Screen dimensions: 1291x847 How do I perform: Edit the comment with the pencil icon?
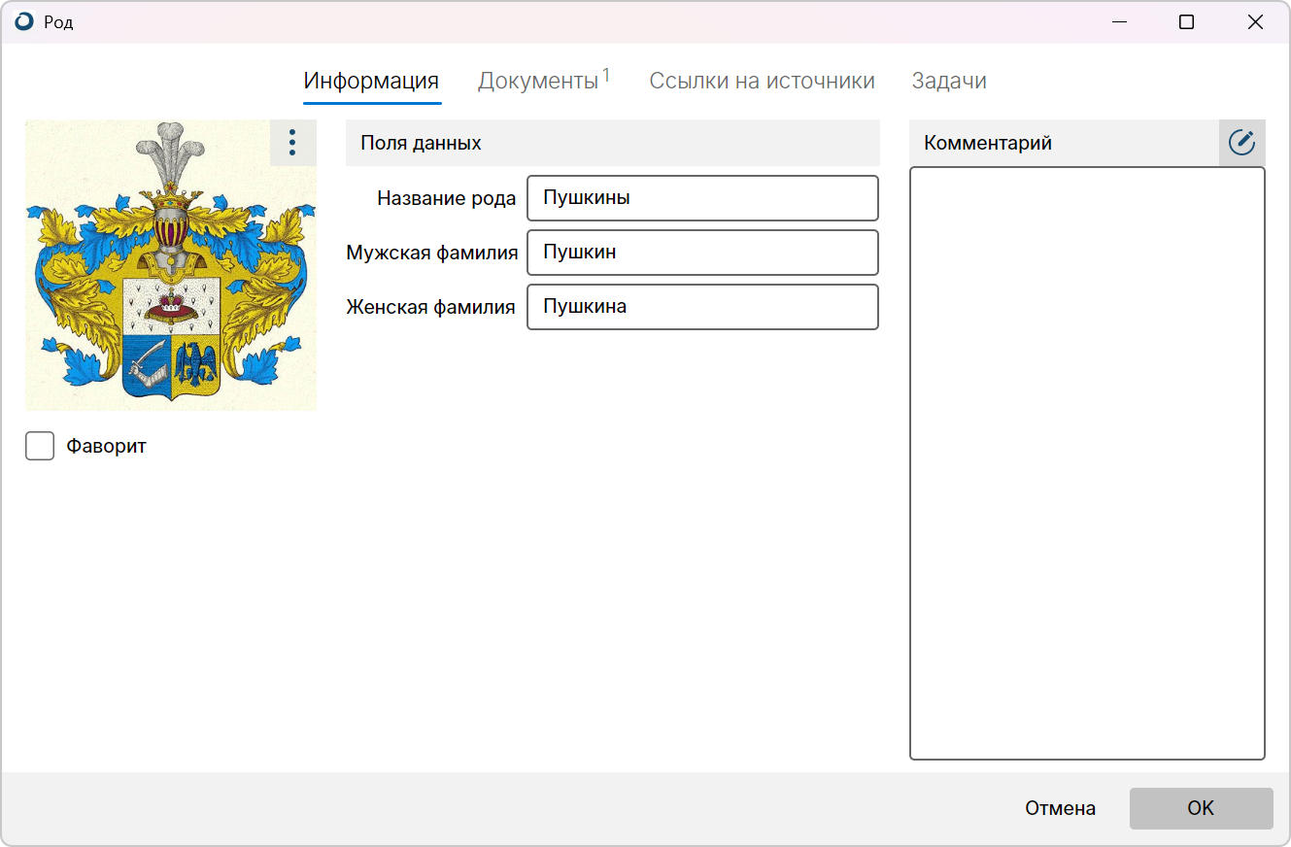pyautogui.click(x=1242, y=143)
